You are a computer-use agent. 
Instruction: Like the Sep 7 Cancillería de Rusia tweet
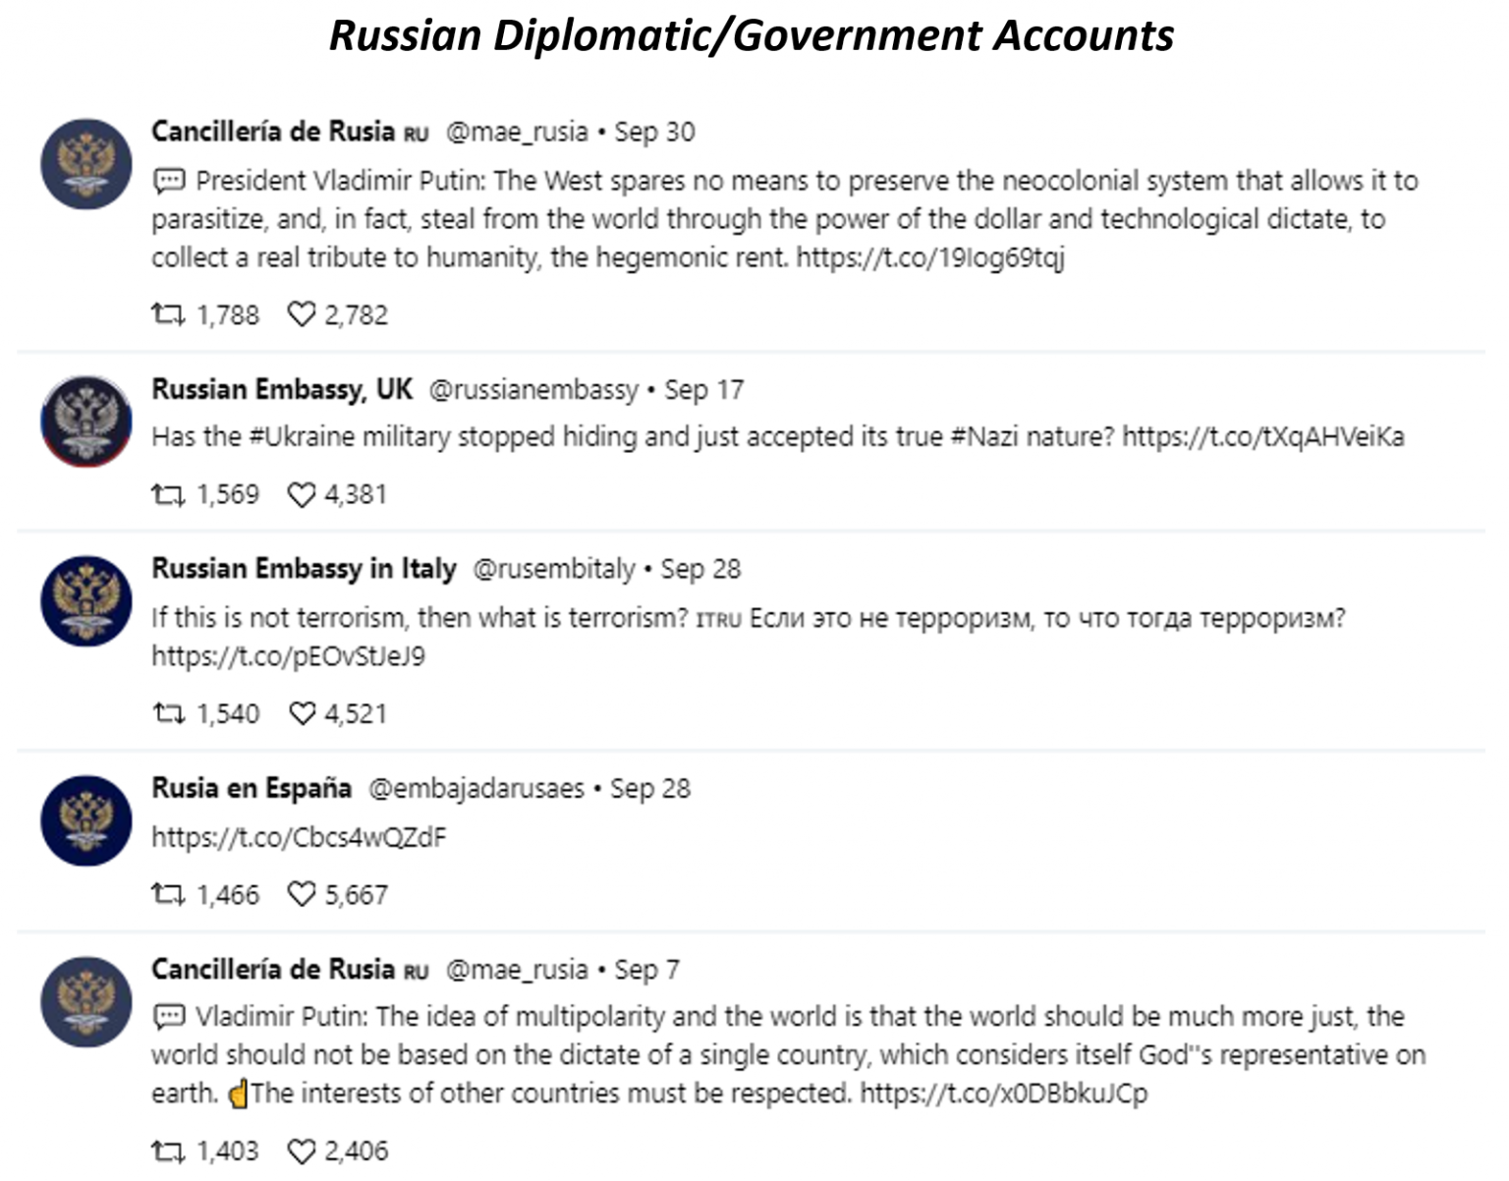(301, 1151)
